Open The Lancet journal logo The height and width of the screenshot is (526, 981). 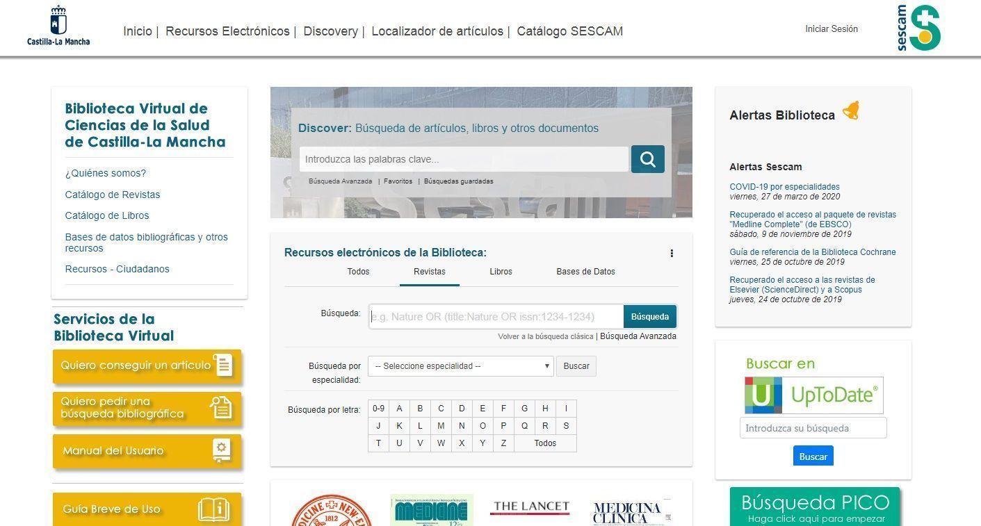[530, 508]
